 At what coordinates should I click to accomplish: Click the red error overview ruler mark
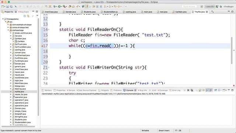point(234,50)
